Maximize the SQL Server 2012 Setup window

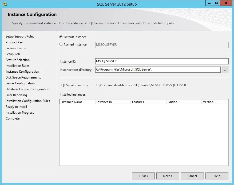pyautogui.click(x=217, y=3)
